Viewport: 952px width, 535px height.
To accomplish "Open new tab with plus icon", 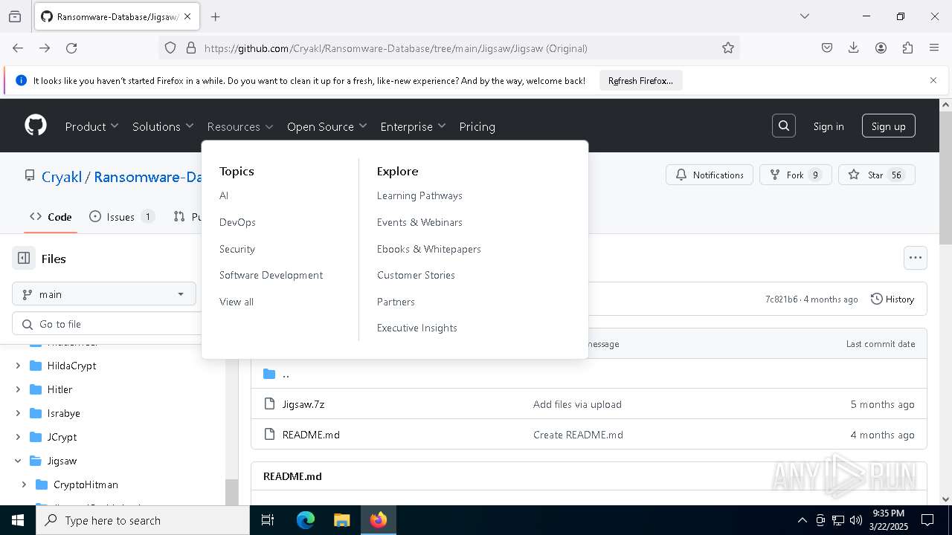I will point(215,16).
